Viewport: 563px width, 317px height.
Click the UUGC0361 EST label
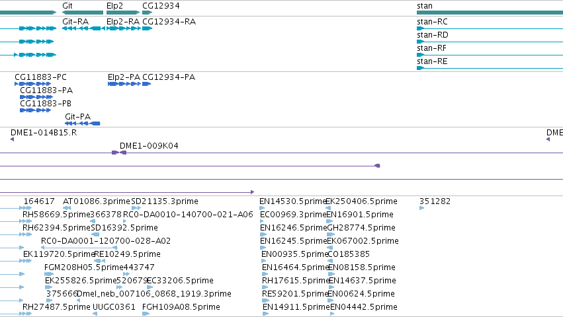pyautogui.click(x=114, y=307)
